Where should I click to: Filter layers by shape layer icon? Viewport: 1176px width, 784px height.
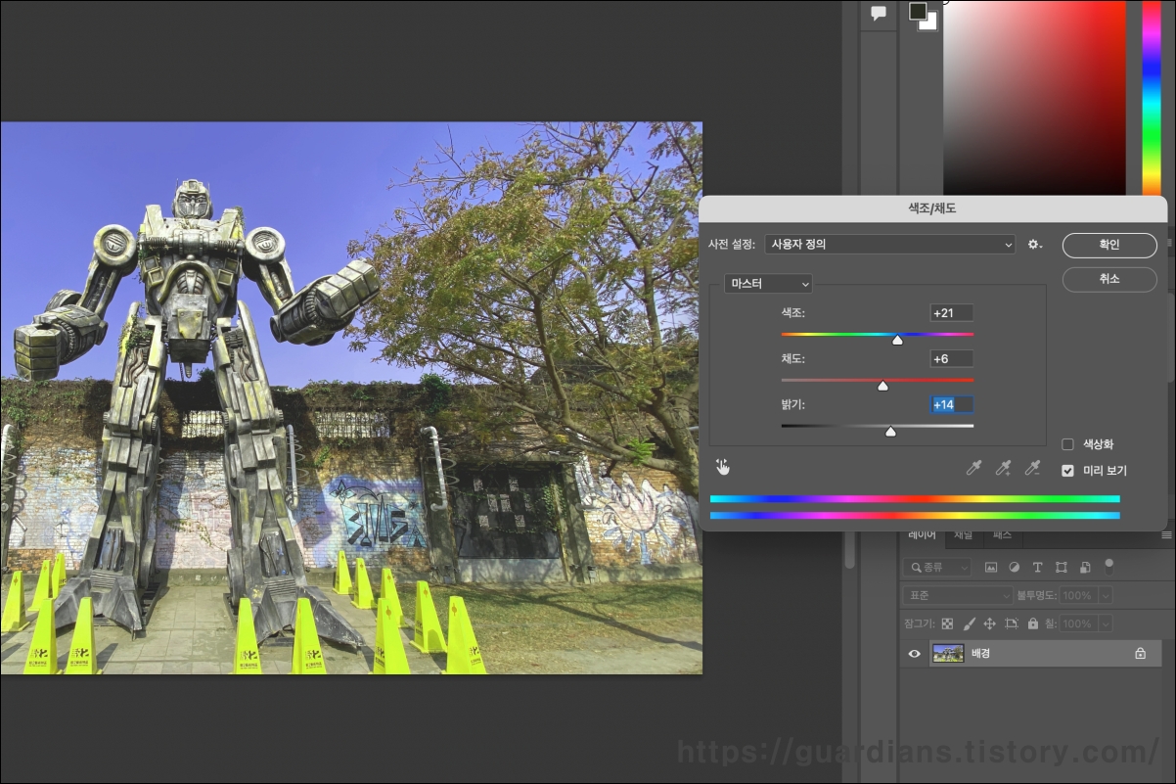point(1062,567)
